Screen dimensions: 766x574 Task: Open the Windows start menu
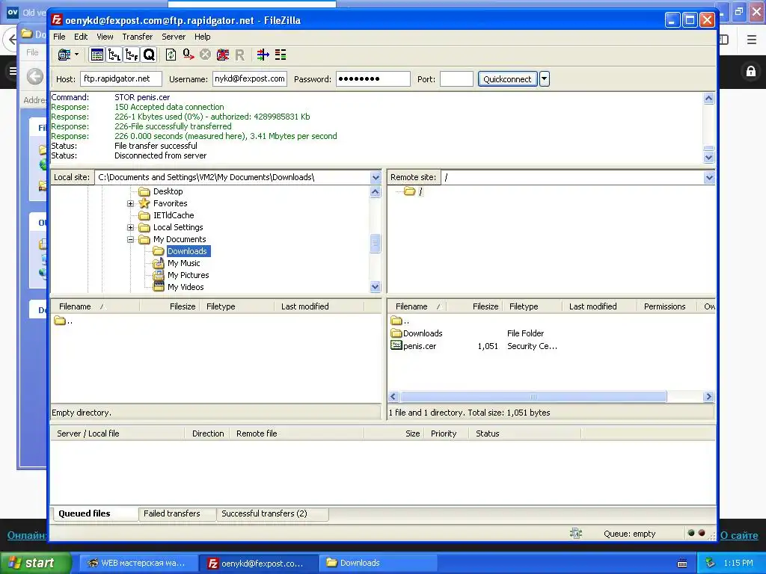[x=35, y=563]
